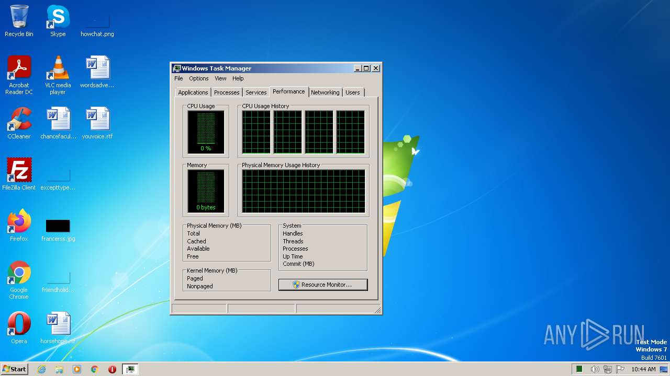Open the CCleaner shortcut
The width and height of the screenshot is (670, 376).
point(19,123)
